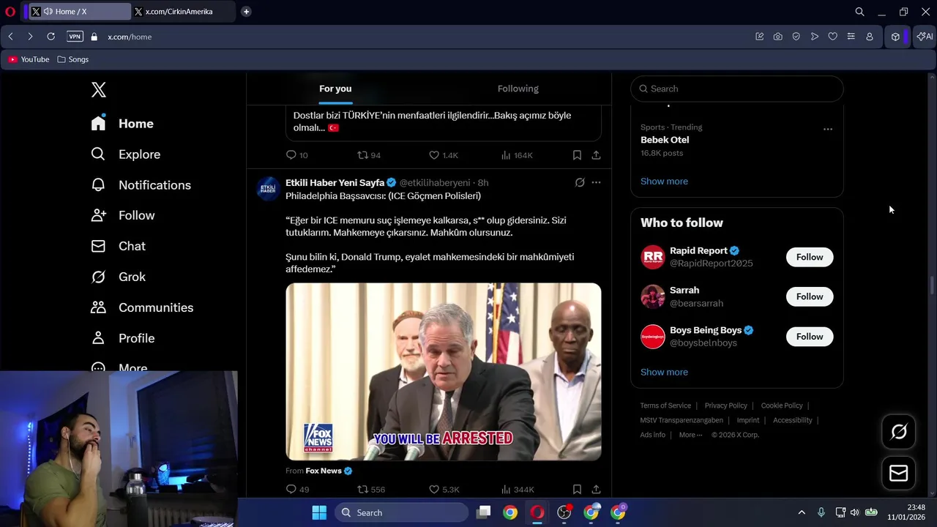Image resolution: width=937 pixels, height=527 pixels.
Task: Open a new browser tab
Action: pyautogui.click(x=246, y=12)
